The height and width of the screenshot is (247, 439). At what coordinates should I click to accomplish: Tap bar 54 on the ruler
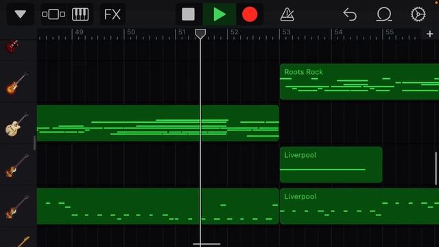338,32
